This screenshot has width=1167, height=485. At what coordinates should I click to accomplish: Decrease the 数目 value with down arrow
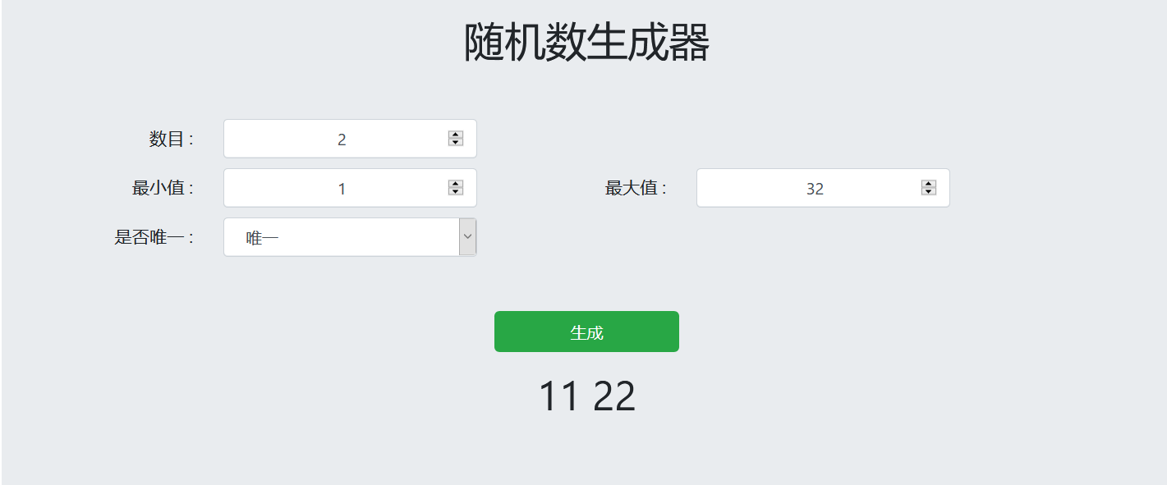[456, 143]
